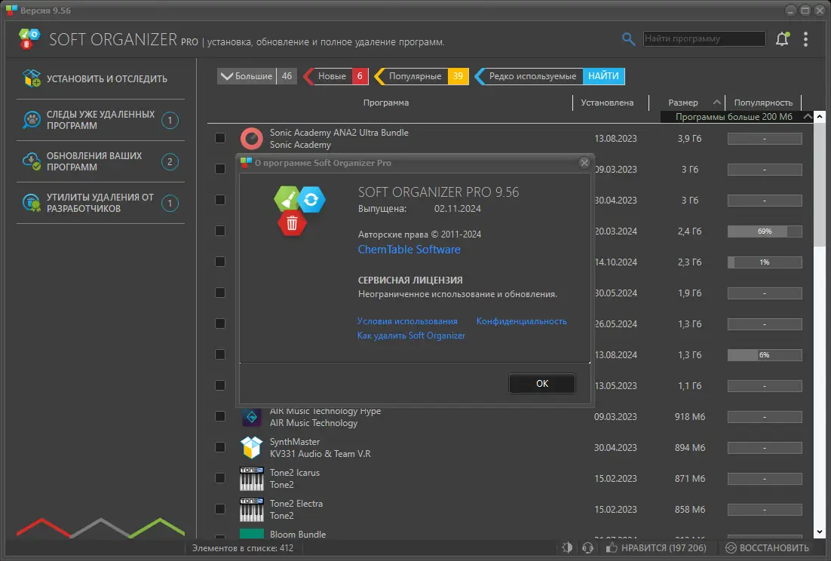Focus the Найти программу search field
Image resolution: width=831 pixels, height=561 pixels.
704,38
